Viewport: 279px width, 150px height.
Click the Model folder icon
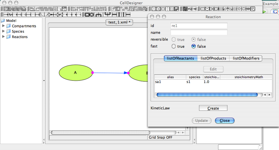pos(3,21)
